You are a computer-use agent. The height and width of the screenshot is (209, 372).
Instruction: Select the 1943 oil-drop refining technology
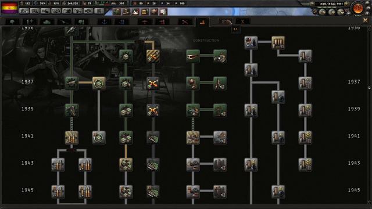251,164
